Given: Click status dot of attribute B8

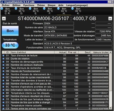Looking at the screenshot, I should click(3, 81).
